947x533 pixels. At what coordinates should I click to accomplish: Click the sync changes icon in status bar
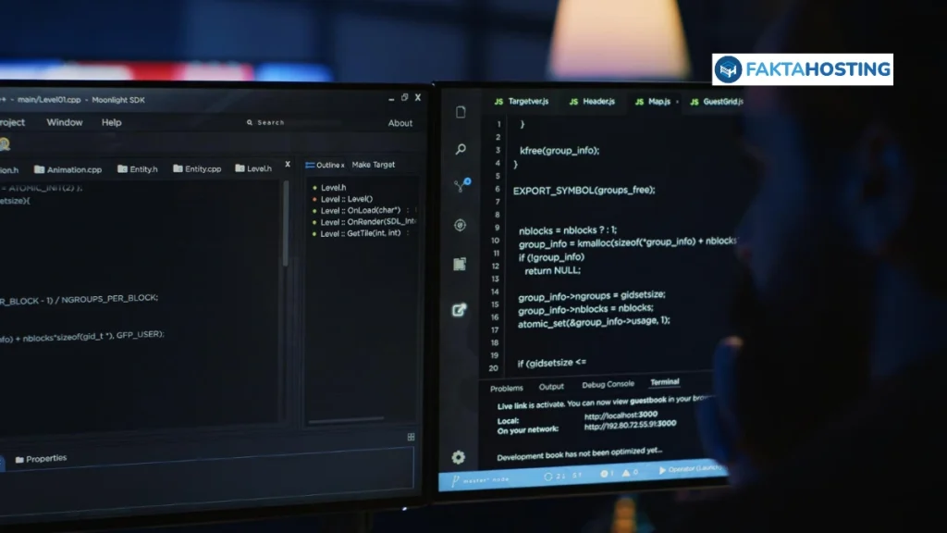click(548, 476)
